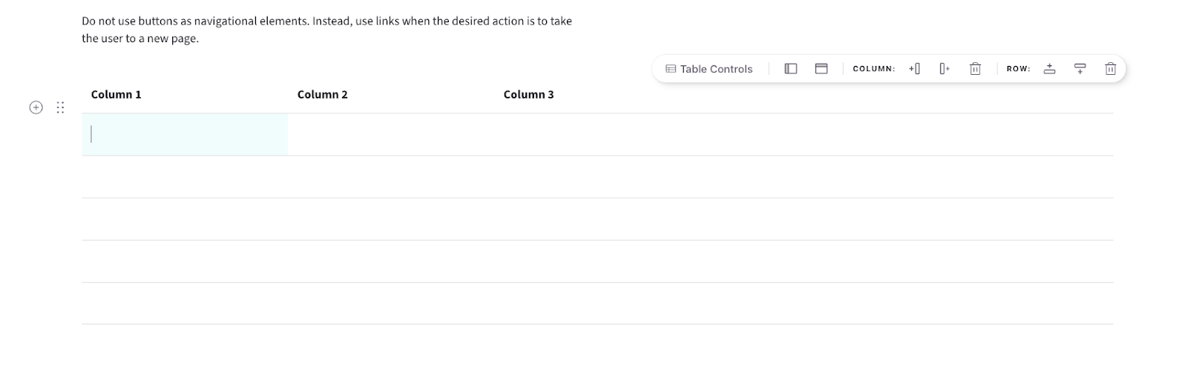Toggle the header column icon

tap(791, 69)
